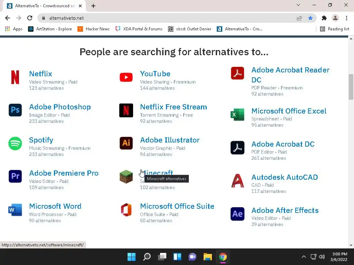Open the Netflix alternatives link
Viewport: 354px width, 265px height.
(x=41, y=74)
